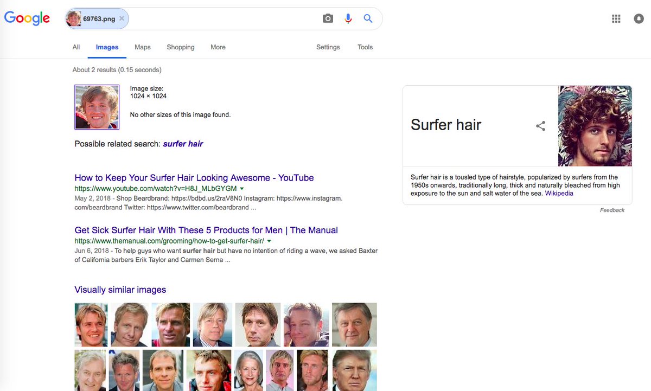Start voice search with microphone icon

348,18
